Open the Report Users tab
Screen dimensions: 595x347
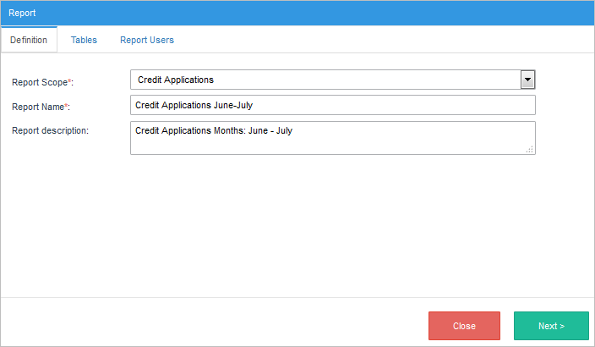(146, 40)
